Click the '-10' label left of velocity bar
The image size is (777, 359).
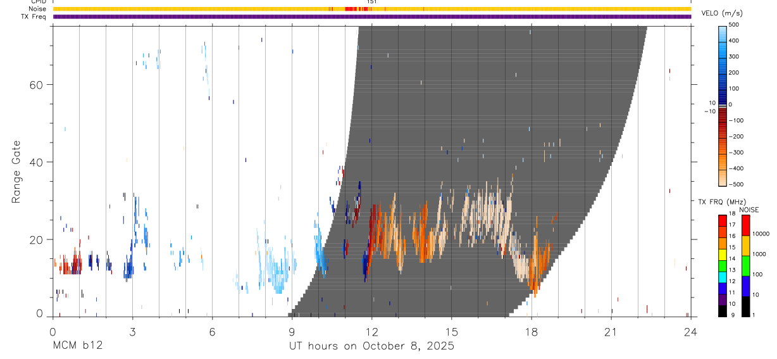point(710,111)
